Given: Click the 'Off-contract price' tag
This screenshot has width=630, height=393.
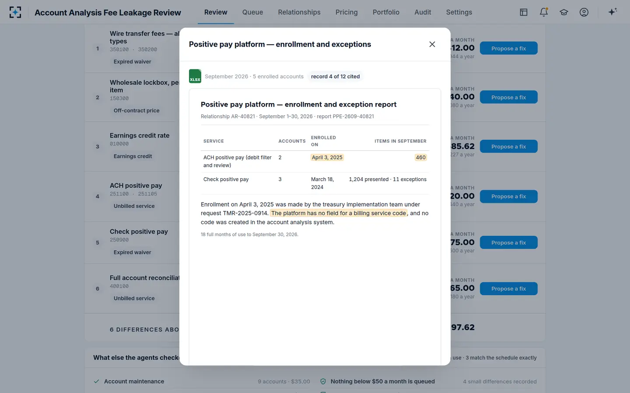Looking at the screenshot, I should pyautogui.click(x=136, y=110).
